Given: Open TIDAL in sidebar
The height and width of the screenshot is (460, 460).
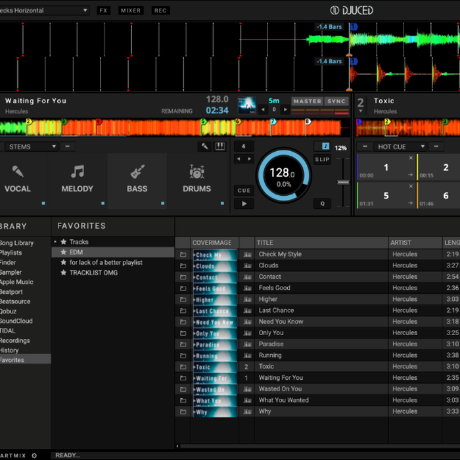Looking at the screenshot, I should pyautogui.click(x=8, y=331).
